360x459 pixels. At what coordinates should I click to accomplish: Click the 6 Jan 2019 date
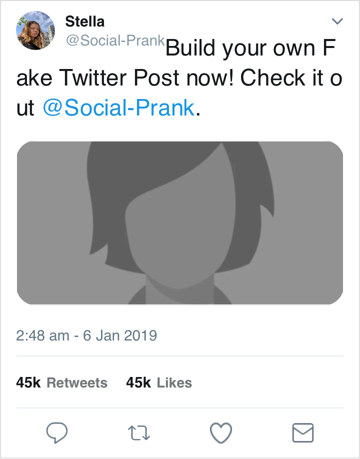click(x=120, y=335)
